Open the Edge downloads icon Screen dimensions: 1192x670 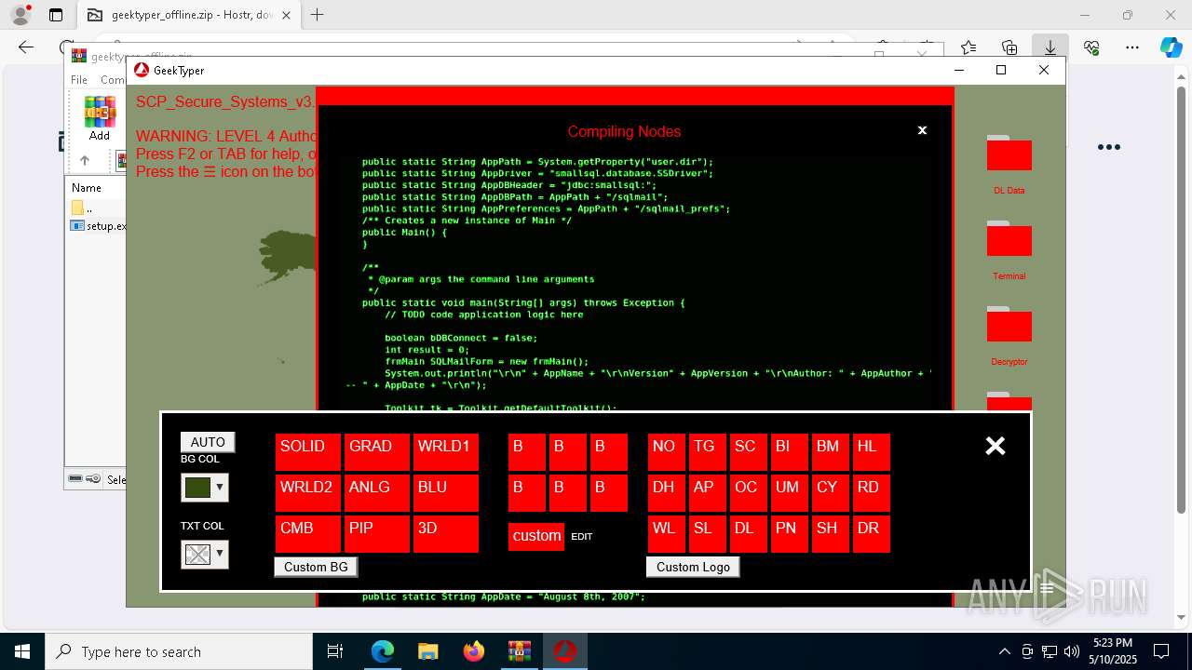tap(1050, 47)
